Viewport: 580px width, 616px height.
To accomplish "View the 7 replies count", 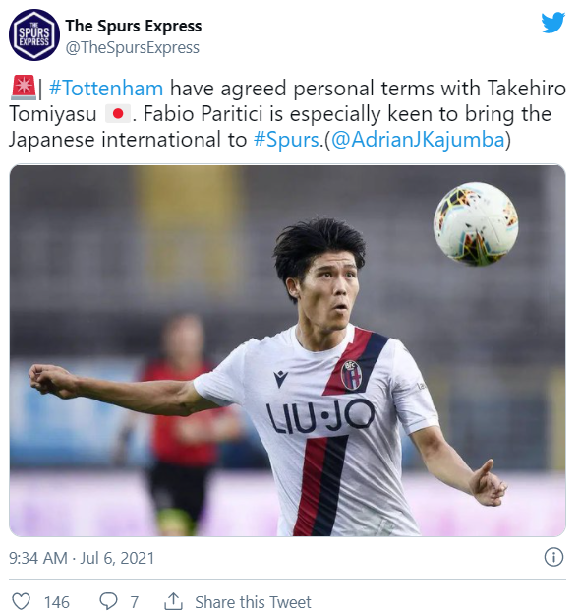I will coord(135,602).
